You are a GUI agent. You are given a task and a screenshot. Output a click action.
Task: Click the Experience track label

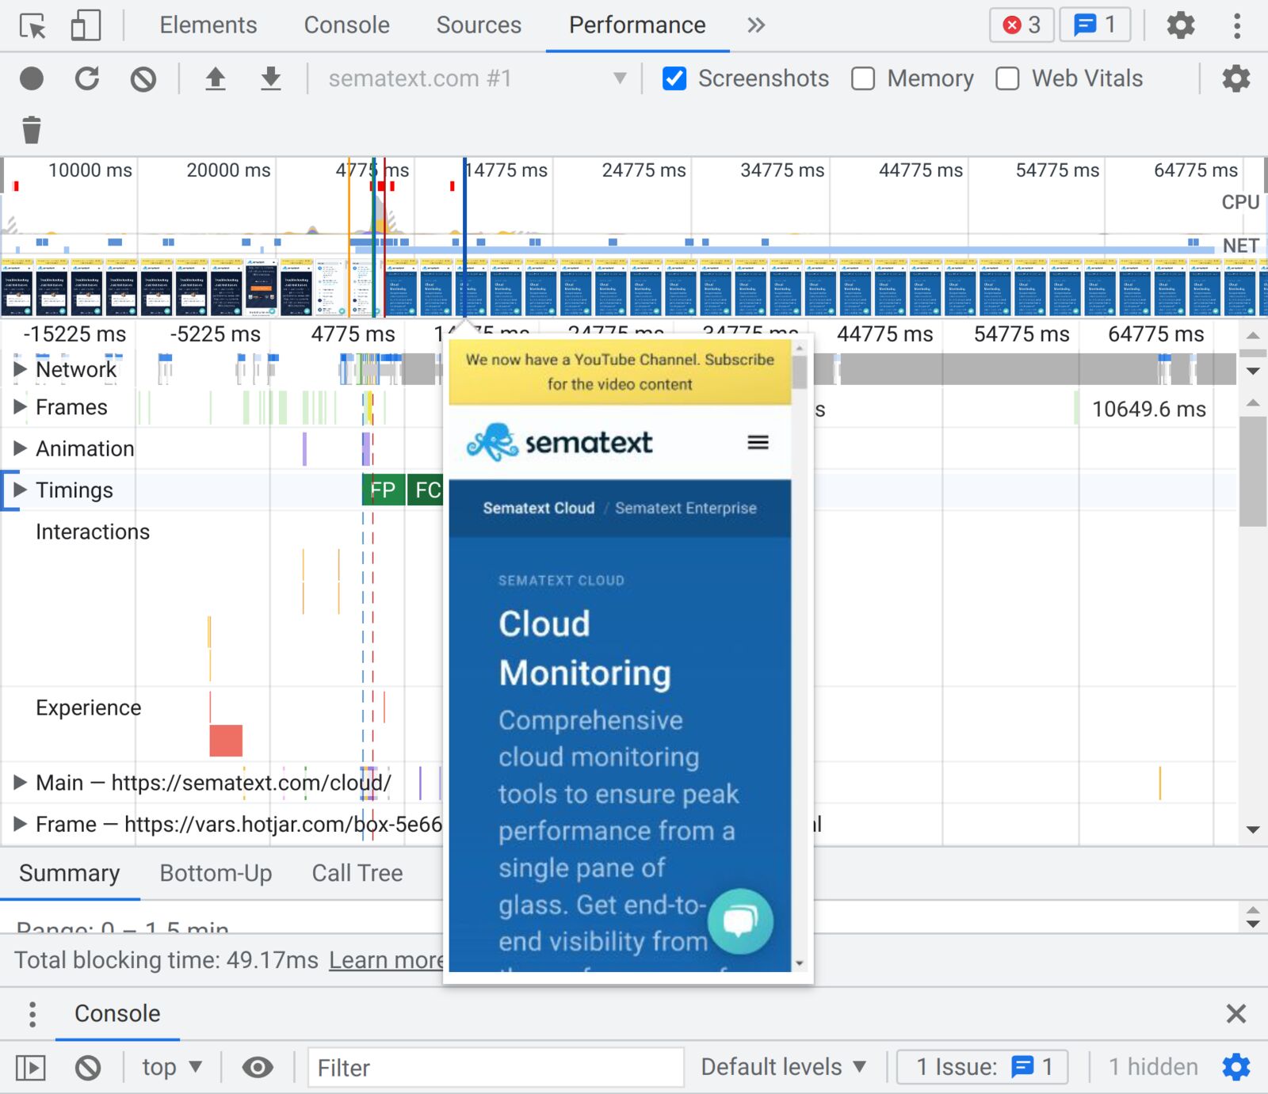tap(89, 707)
